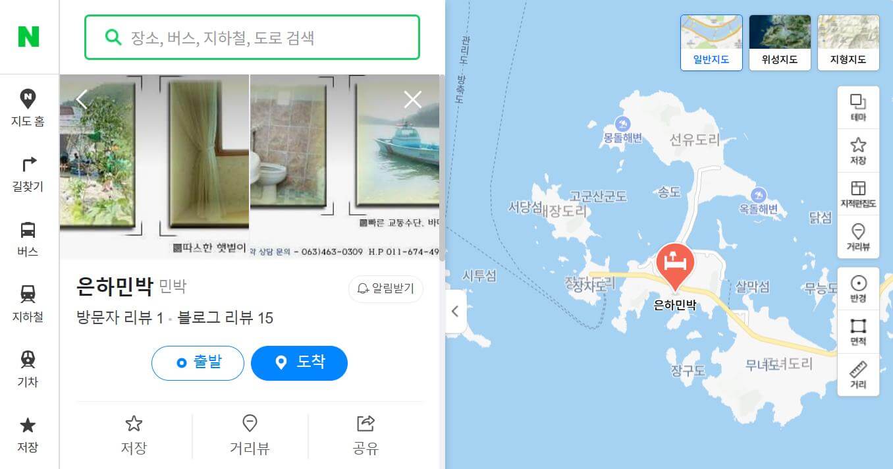The image size is (893, 469).
Task: Toggle the 지적편집도 cadastral map overlay
Action: tap(858, 194)
